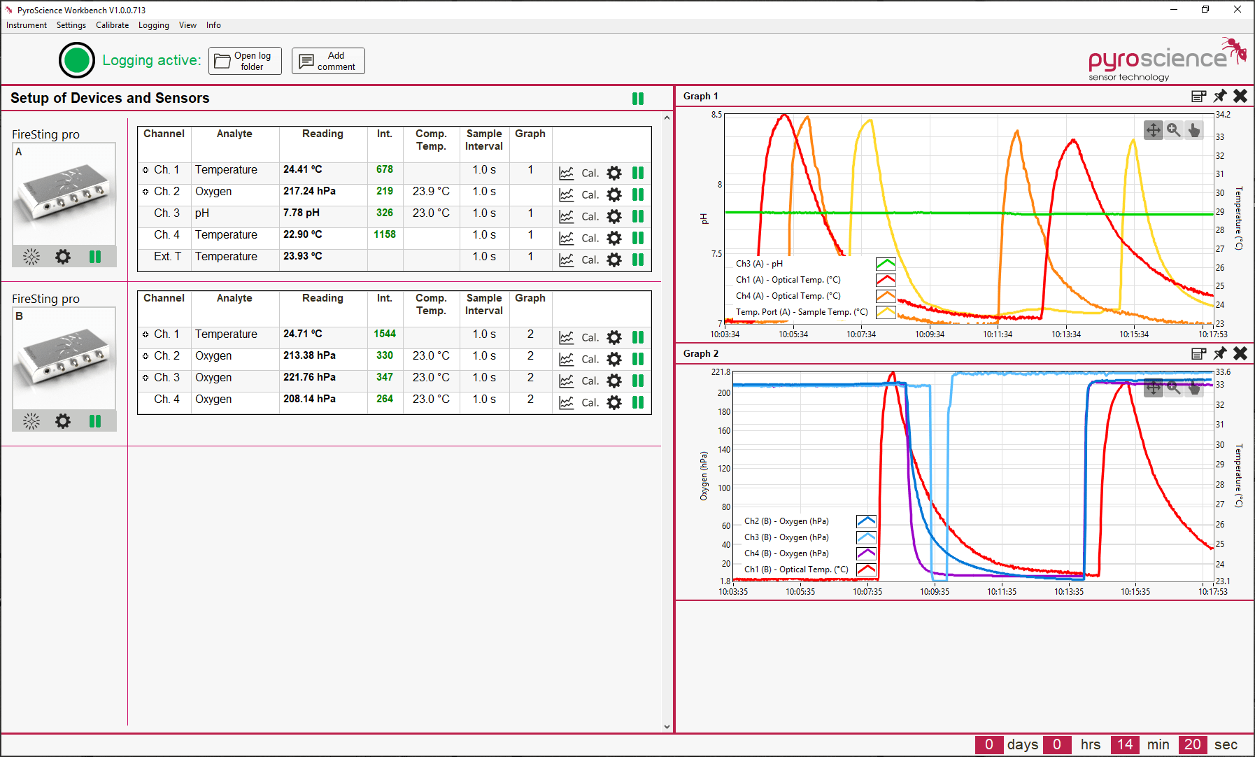Pin the Graph 1 panel

(x=1220, y=96)
